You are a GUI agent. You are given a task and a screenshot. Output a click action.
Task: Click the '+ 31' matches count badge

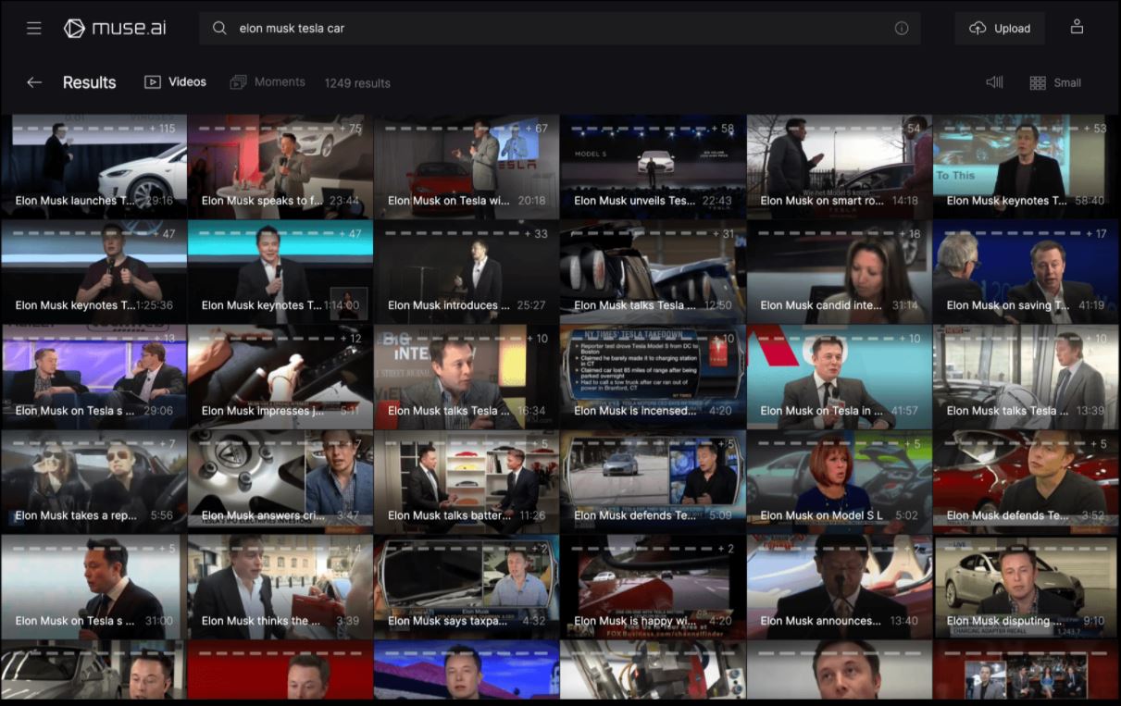click(x=723, y=234)
